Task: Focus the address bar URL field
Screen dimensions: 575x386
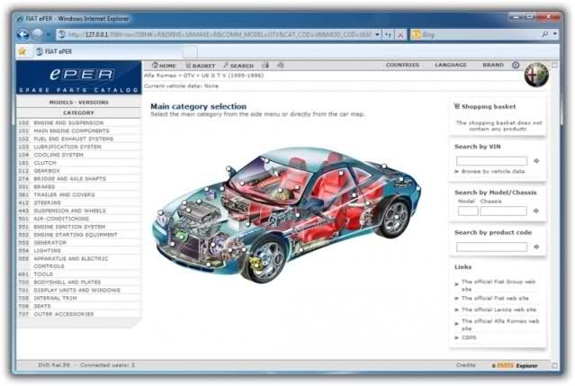Action: pyautogui.click(x=220, y=34)
